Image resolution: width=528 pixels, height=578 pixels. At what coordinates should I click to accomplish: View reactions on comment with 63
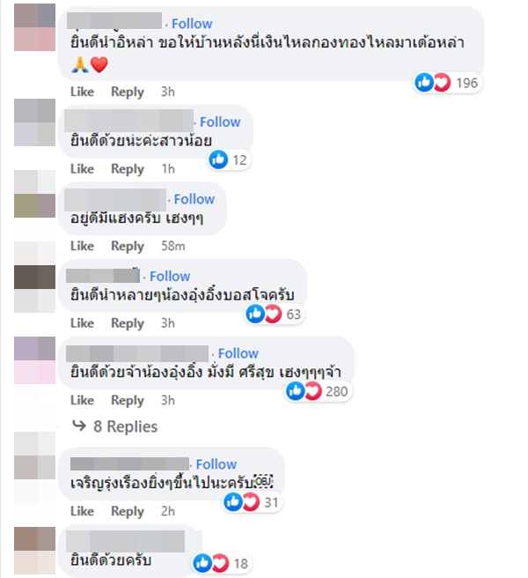pos(274,314)
